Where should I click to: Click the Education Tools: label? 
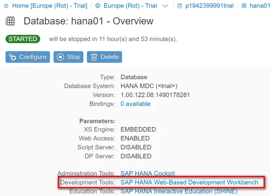coord(92,191)
